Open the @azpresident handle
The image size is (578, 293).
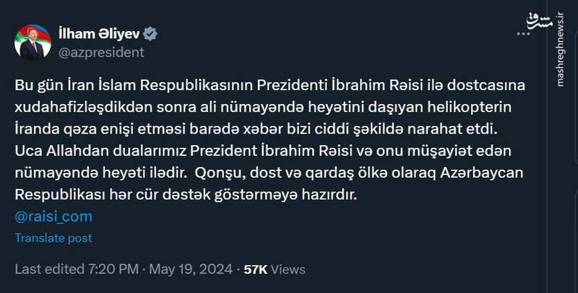coord(101,52)
